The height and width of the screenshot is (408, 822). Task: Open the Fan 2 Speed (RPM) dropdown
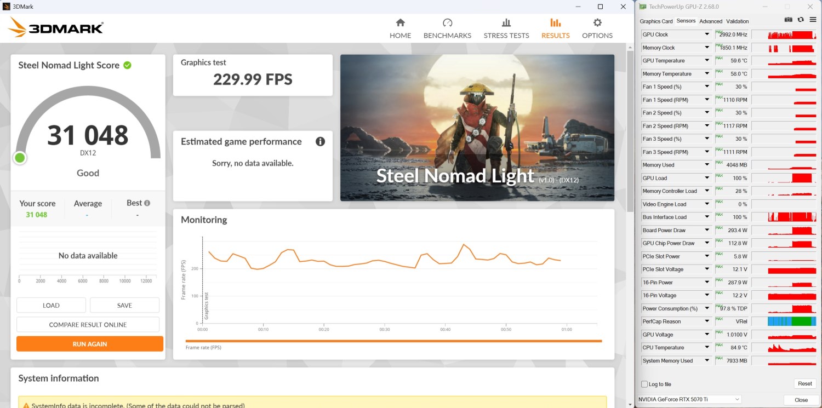point(707,126)
